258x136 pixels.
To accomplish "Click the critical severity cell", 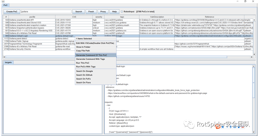I will pyautogui.click(x=99, y=28).
